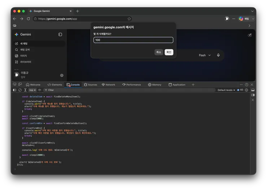Toggle the DevTools inspect element tool
This screenshot has height=189, width=267.
click(15, 85)
